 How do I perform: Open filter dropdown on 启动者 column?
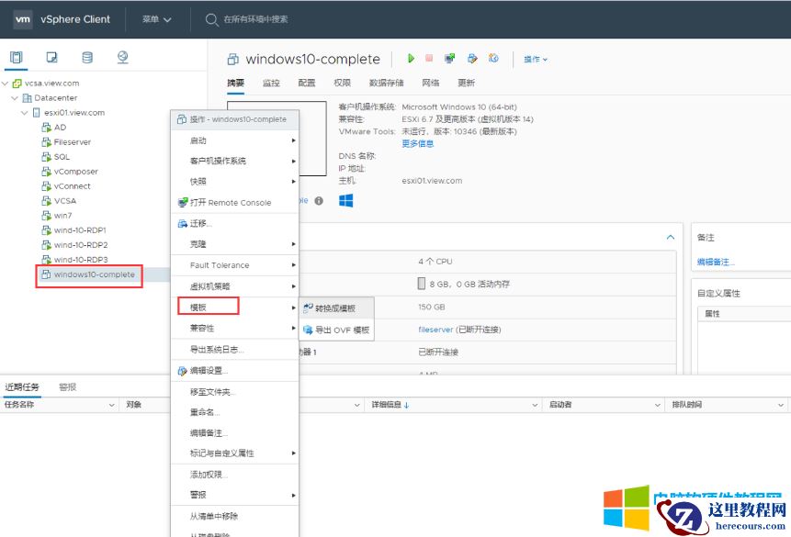[x=657, y=405]
